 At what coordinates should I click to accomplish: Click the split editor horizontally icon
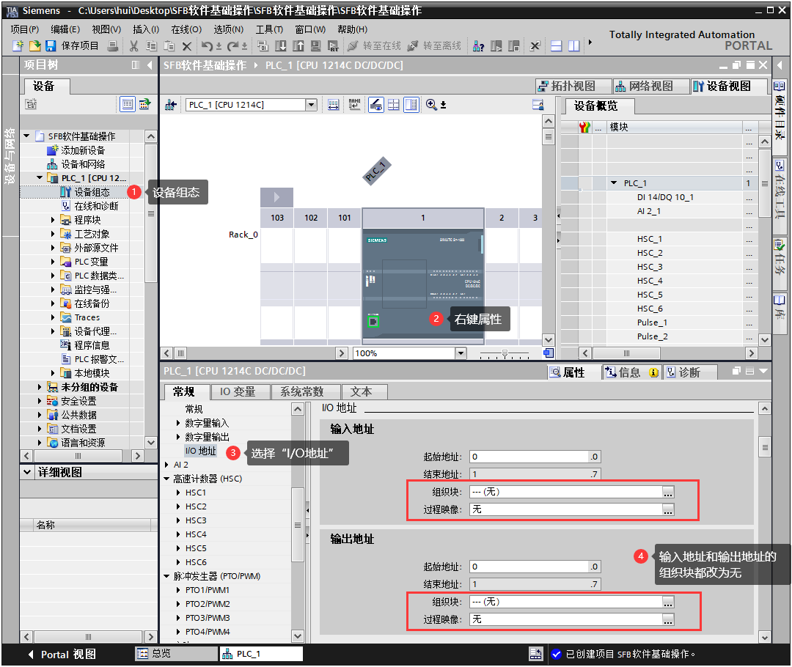coord(556,46)
